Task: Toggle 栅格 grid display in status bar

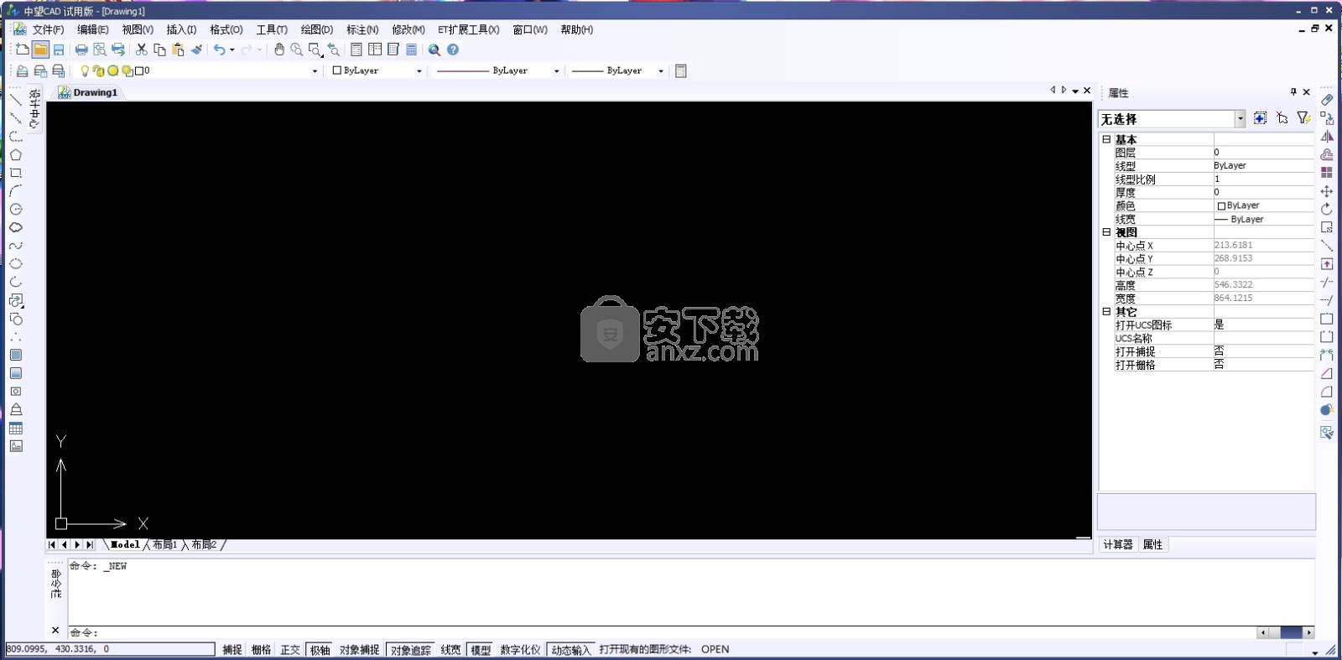Action: pos(261,650)
